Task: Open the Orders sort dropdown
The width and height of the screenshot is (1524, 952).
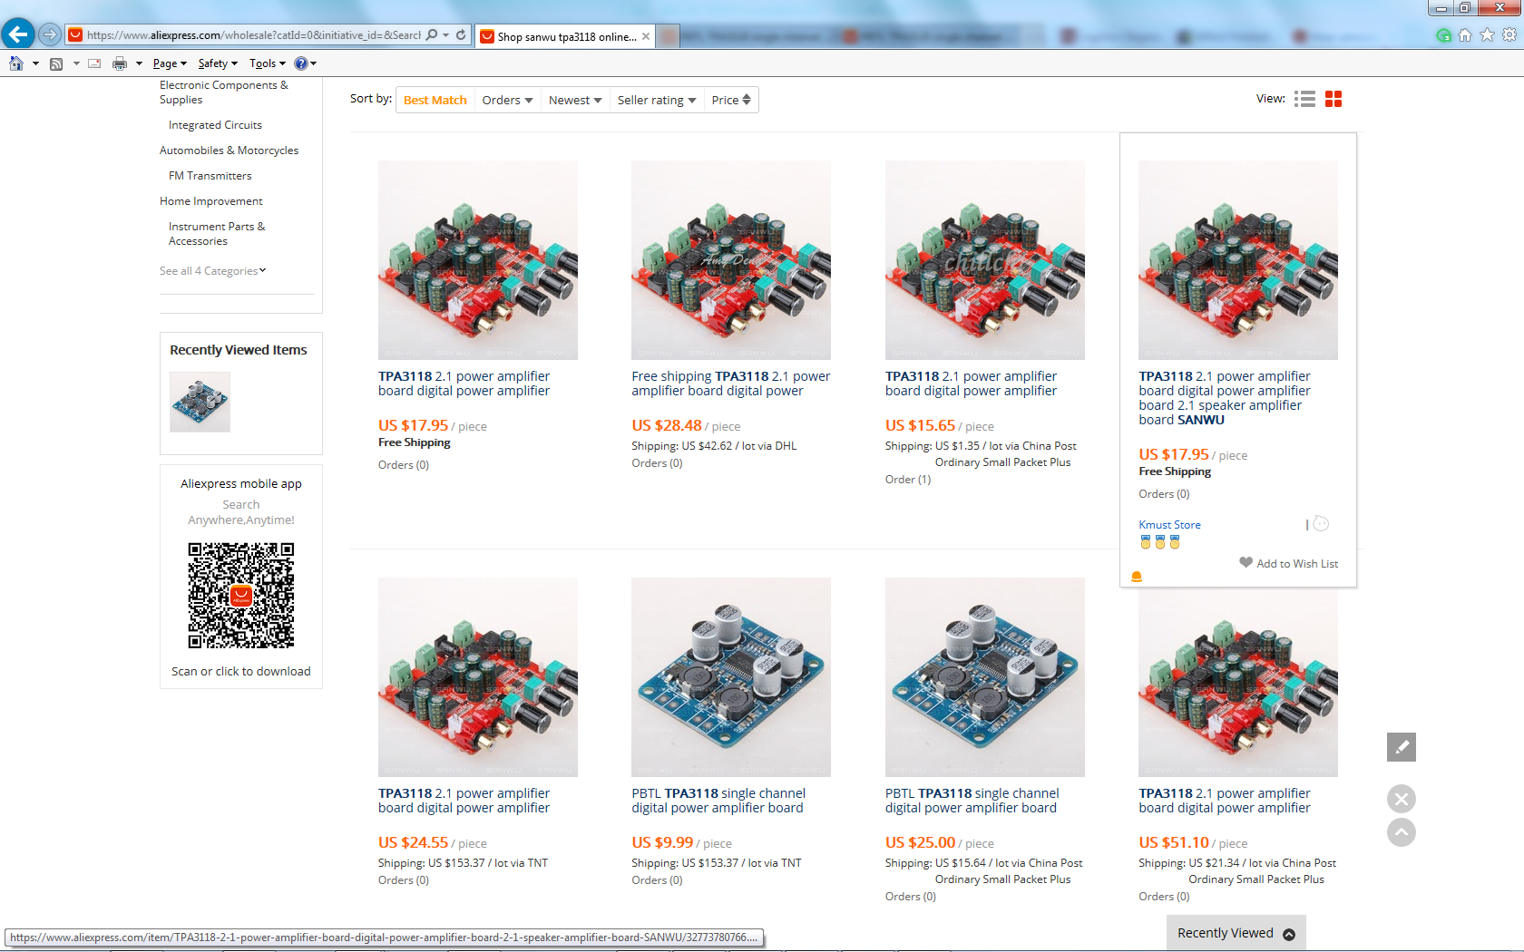Action: click(507, 100)
